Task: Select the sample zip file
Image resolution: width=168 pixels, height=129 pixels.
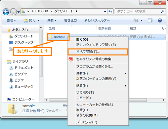Action: coord(58,37)
